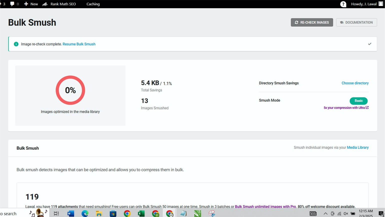The height and width of the screenshot is (217, 385).
Task: Click the battery icon in the system tray
Action: [x=353, y=214]
